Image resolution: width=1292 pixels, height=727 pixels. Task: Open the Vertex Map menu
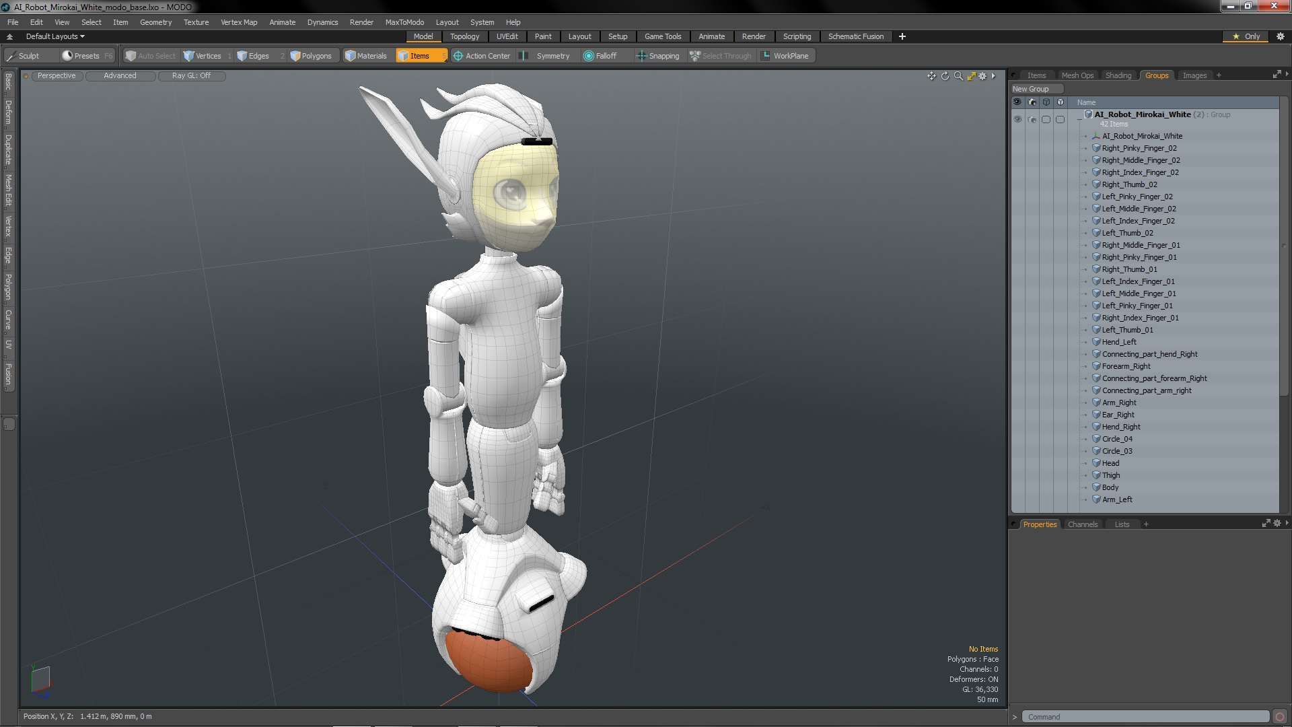pyautogui.click(x=239, y=22)
